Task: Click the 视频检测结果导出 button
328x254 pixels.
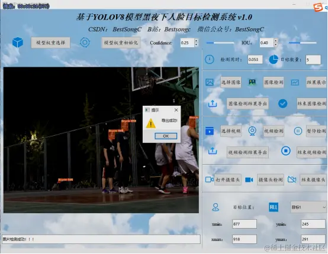Action: pyautogui.click(x=247, y=152)
